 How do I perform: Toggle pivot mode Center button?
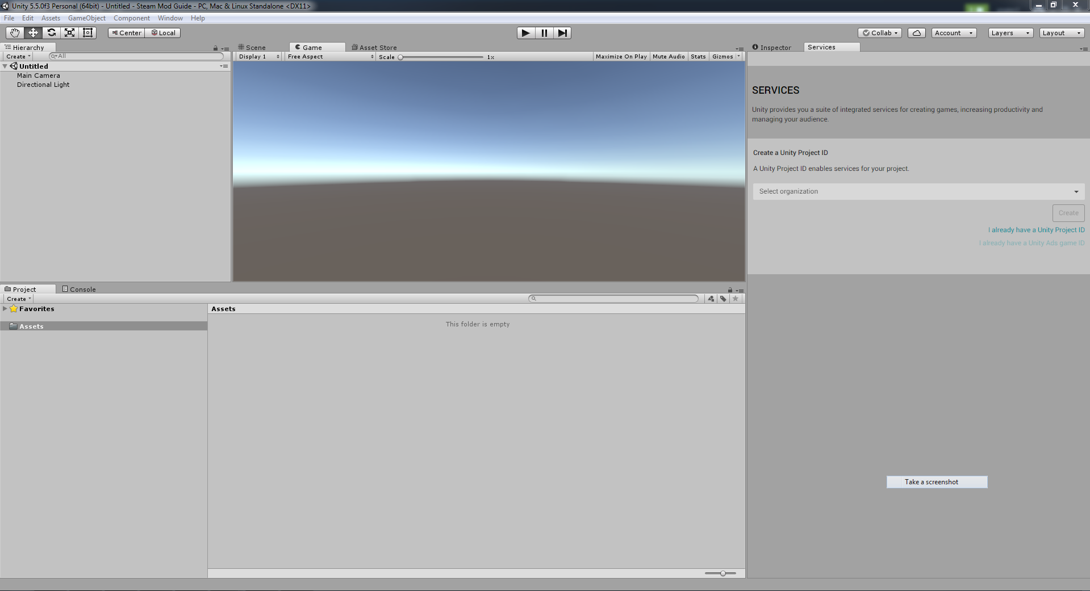[127, 33]
